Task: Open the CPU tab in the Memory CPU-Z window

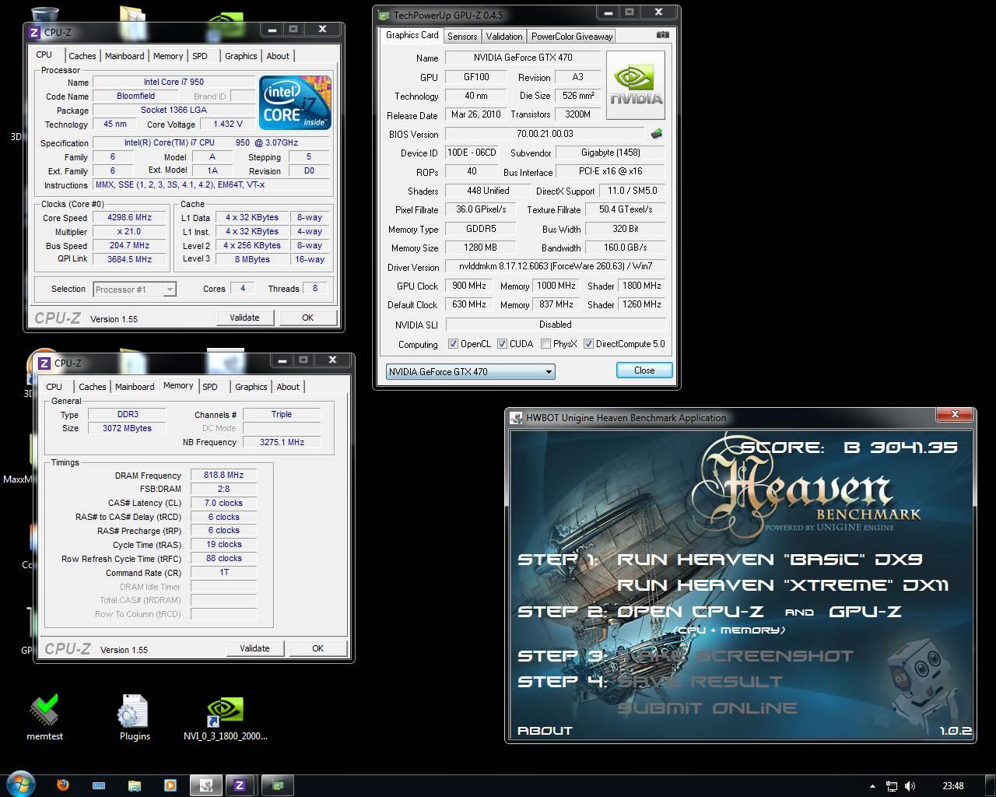Action: pos(54,387)
